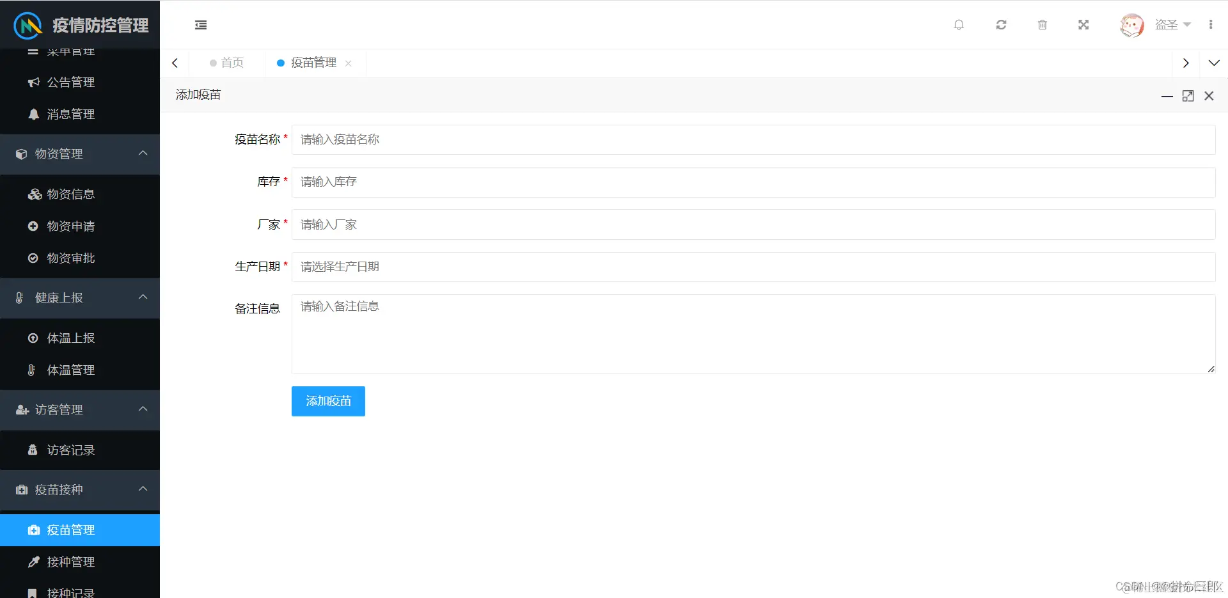Collapse the 物资管理 menu group

[x=80, y=153]
